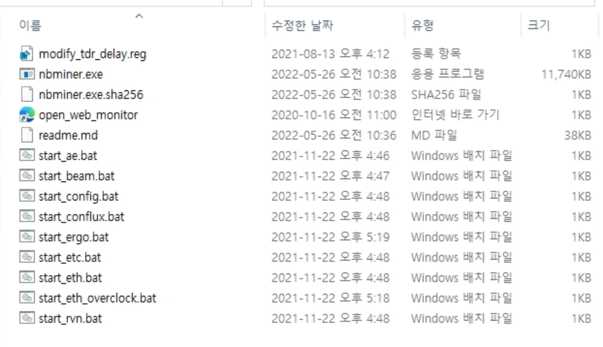Click the date 2022-05-26 오전 10:36

click(x=333, y=135)
